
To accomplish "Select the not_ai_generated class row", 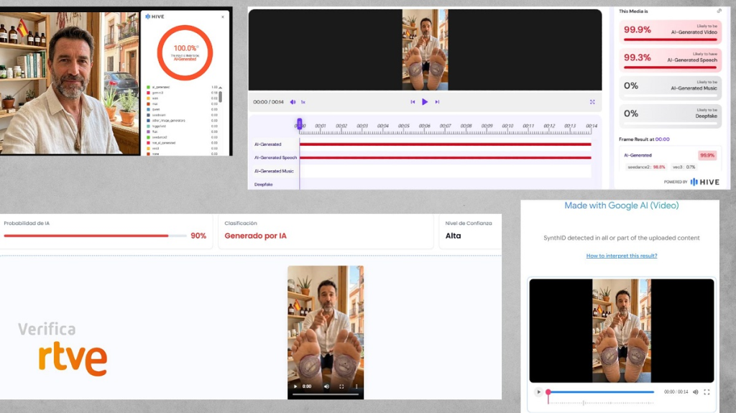I will pos(183,143).
